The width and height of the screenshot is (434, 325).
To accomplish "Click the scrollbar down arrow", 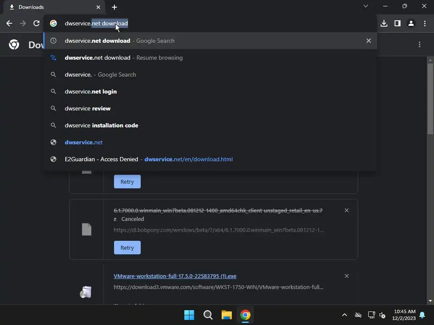I will tap(430, 301).
